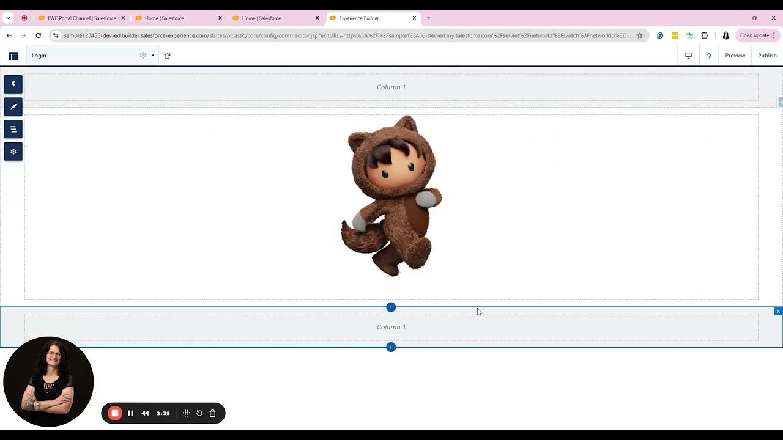The width and height of the screenshot is (783, 440).
Task: Bookmark this page with the star icon
Action: click(640, 35)
